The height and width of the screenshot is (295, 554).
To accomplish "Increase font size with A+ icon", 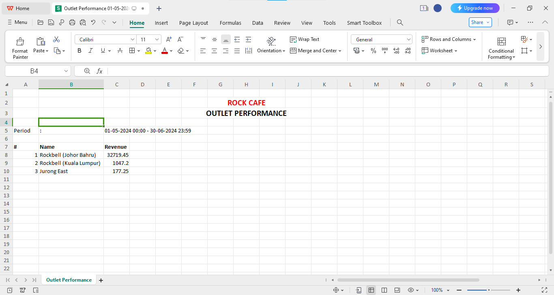I will coord(169,39).
